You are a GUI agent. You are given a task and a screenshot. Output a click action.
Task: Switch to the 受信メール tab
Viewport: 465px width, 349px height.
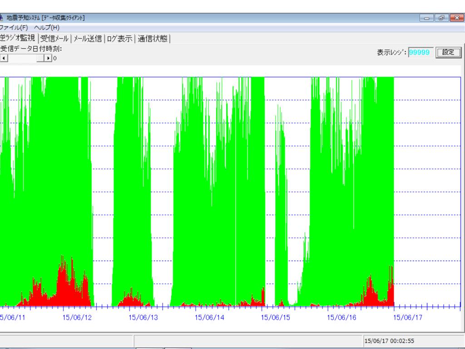point(54,39)
